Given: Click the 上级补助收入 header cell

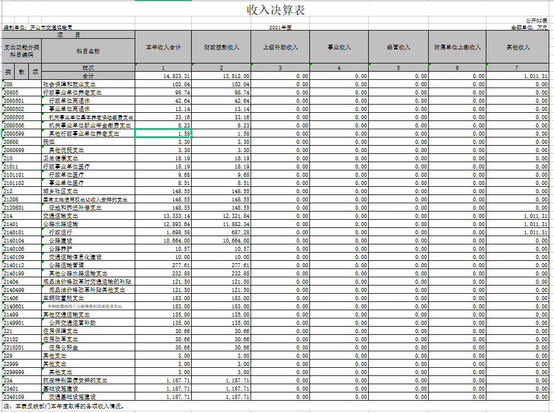Looking at the screenshot, I should 280,47.
